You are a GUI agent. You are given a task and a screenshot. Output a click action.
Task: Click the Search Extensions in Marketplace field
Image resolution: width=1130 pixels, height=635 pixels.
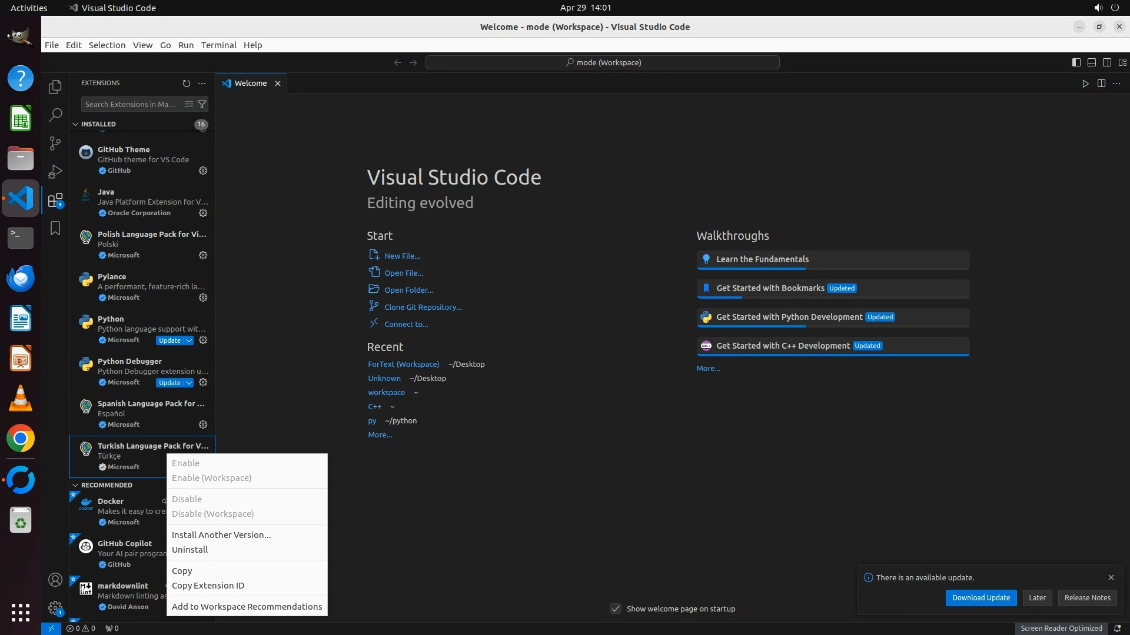[131, 104]
